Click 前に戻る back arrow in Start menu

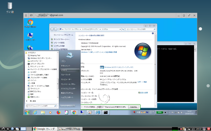27,101
